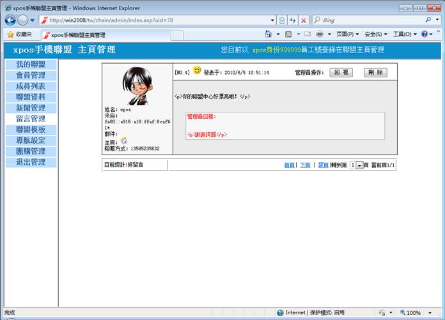Screen dimensions: 445x320
Task: Select 留言管理 in the sidebar
Action: tap(30, 119)
